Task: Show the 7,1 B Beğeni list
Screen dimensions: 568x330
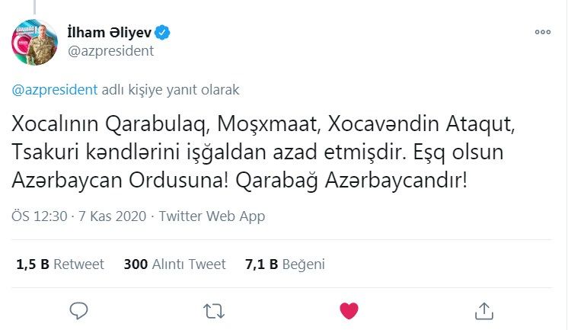Action: [x=285, y=264]
